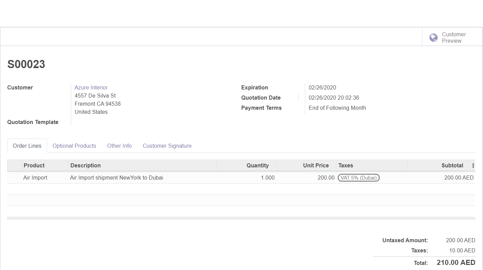Sort by the Description column header
The height and width of the screenshot is (270, 483).
[85, 166]
